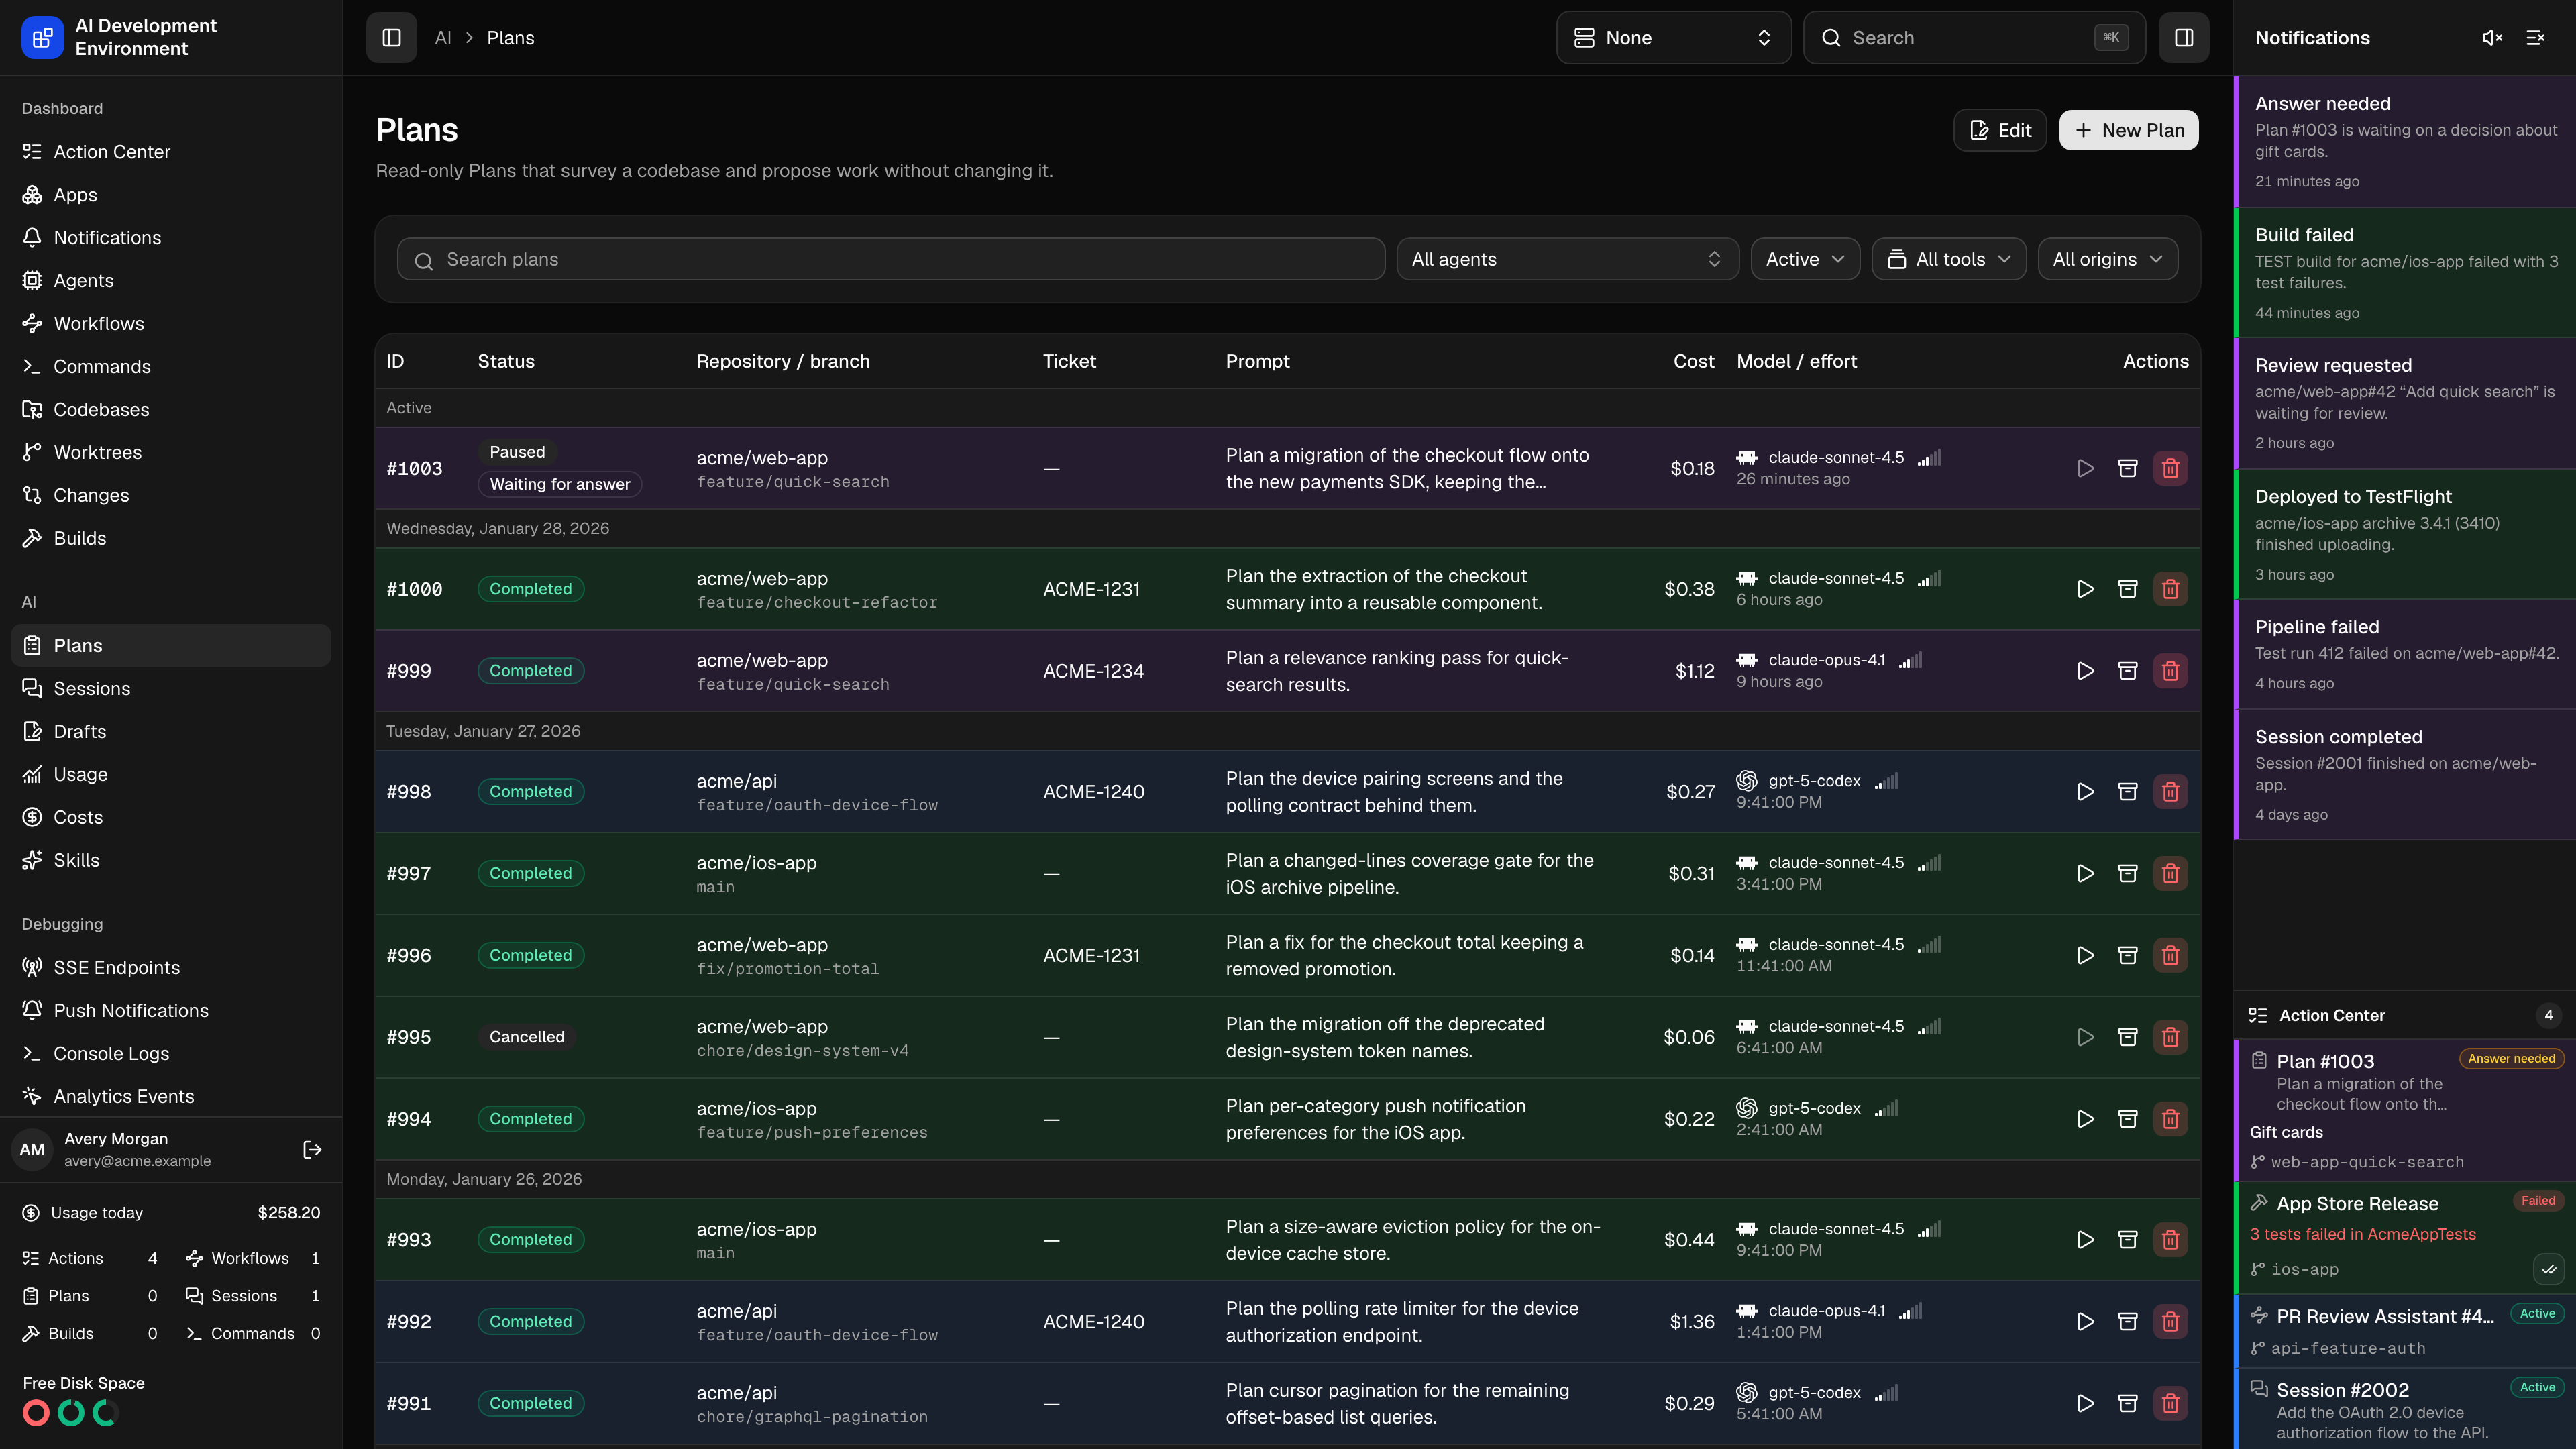Click the Edit button
2576x1449 pixels.
[2000, 130]
